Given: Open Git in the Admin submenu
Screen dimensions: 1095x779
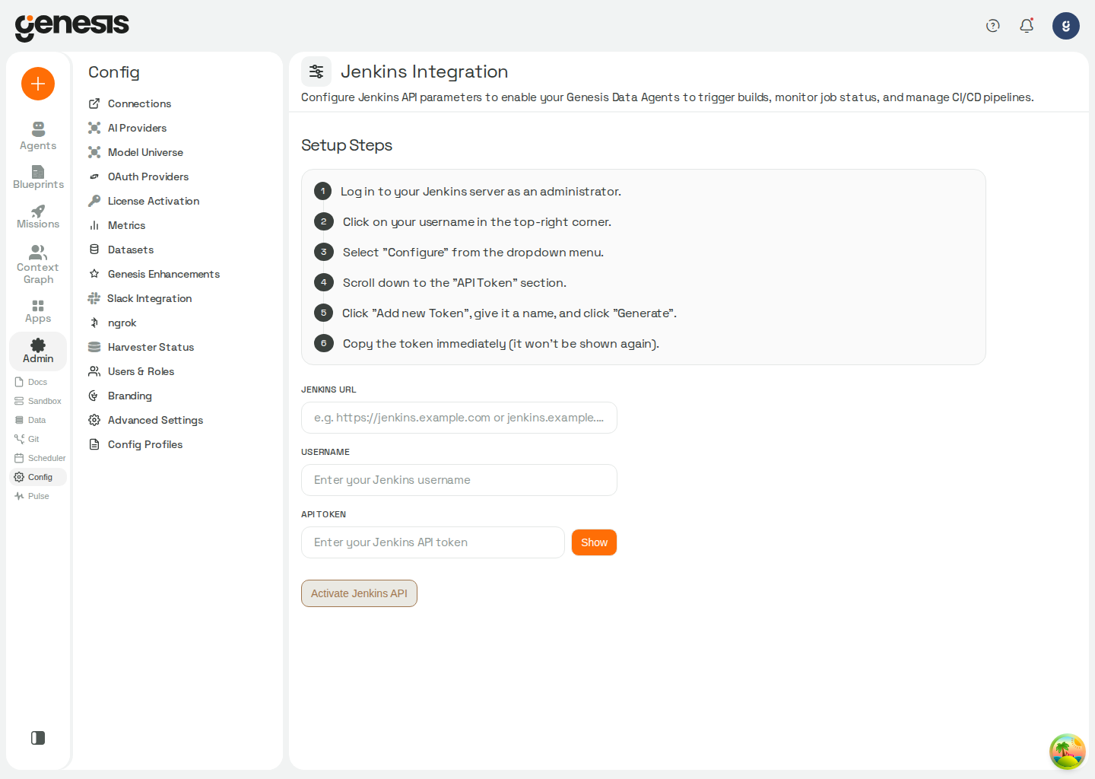Looking at the screenshot, I should tap(38, 439).
